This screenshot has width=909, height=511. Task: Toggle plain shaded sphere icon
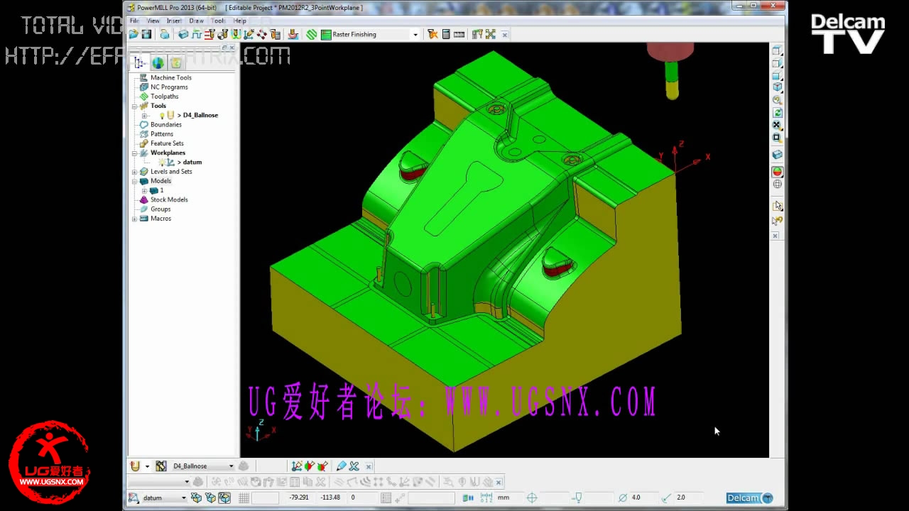(x=777, y=172)
